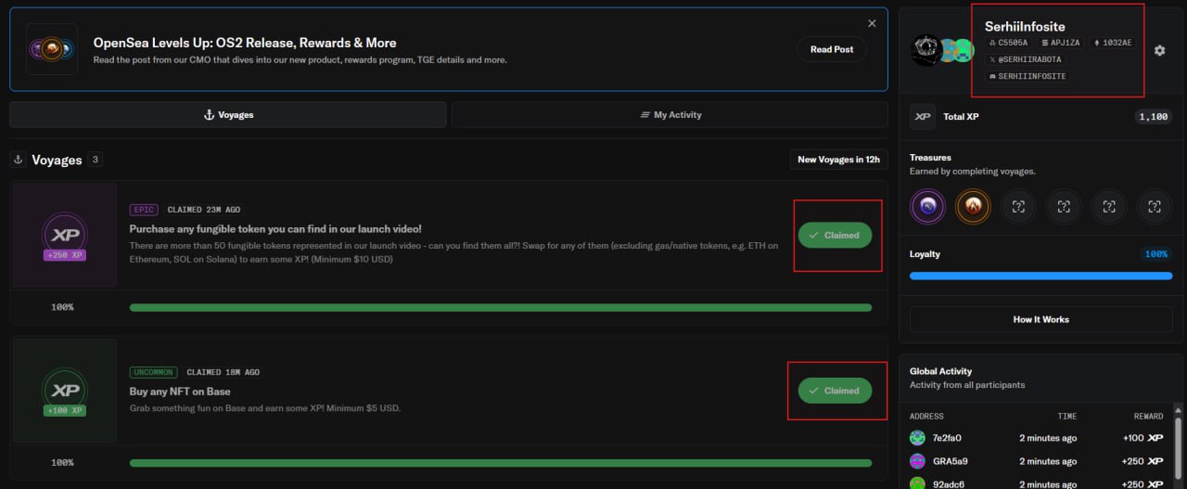Click the UNCOMMON rarity tag

point(153,372)
